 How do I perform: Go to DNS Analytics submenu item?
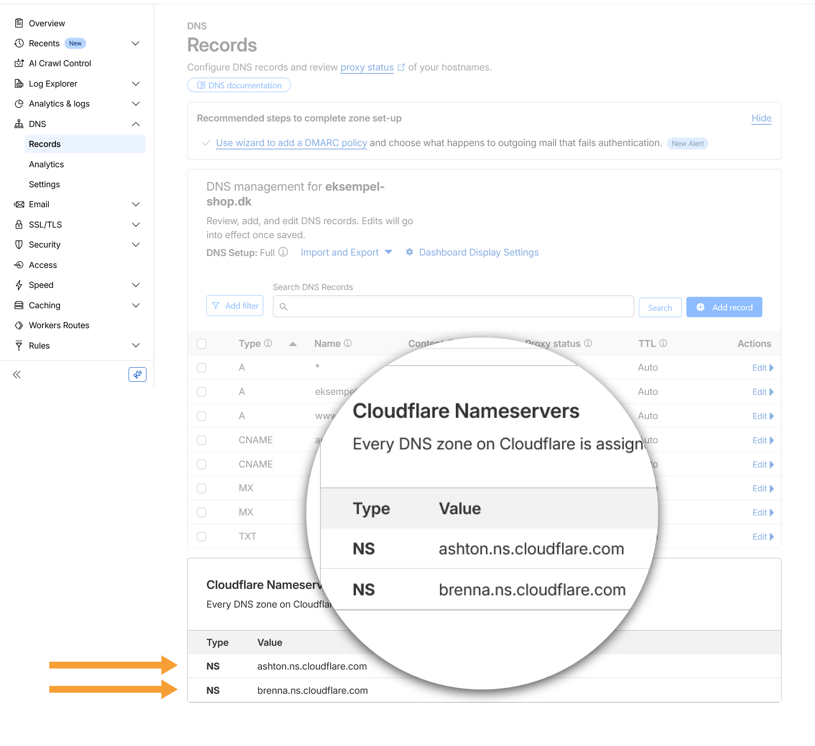pyautogui.click(x=46, y=164)
